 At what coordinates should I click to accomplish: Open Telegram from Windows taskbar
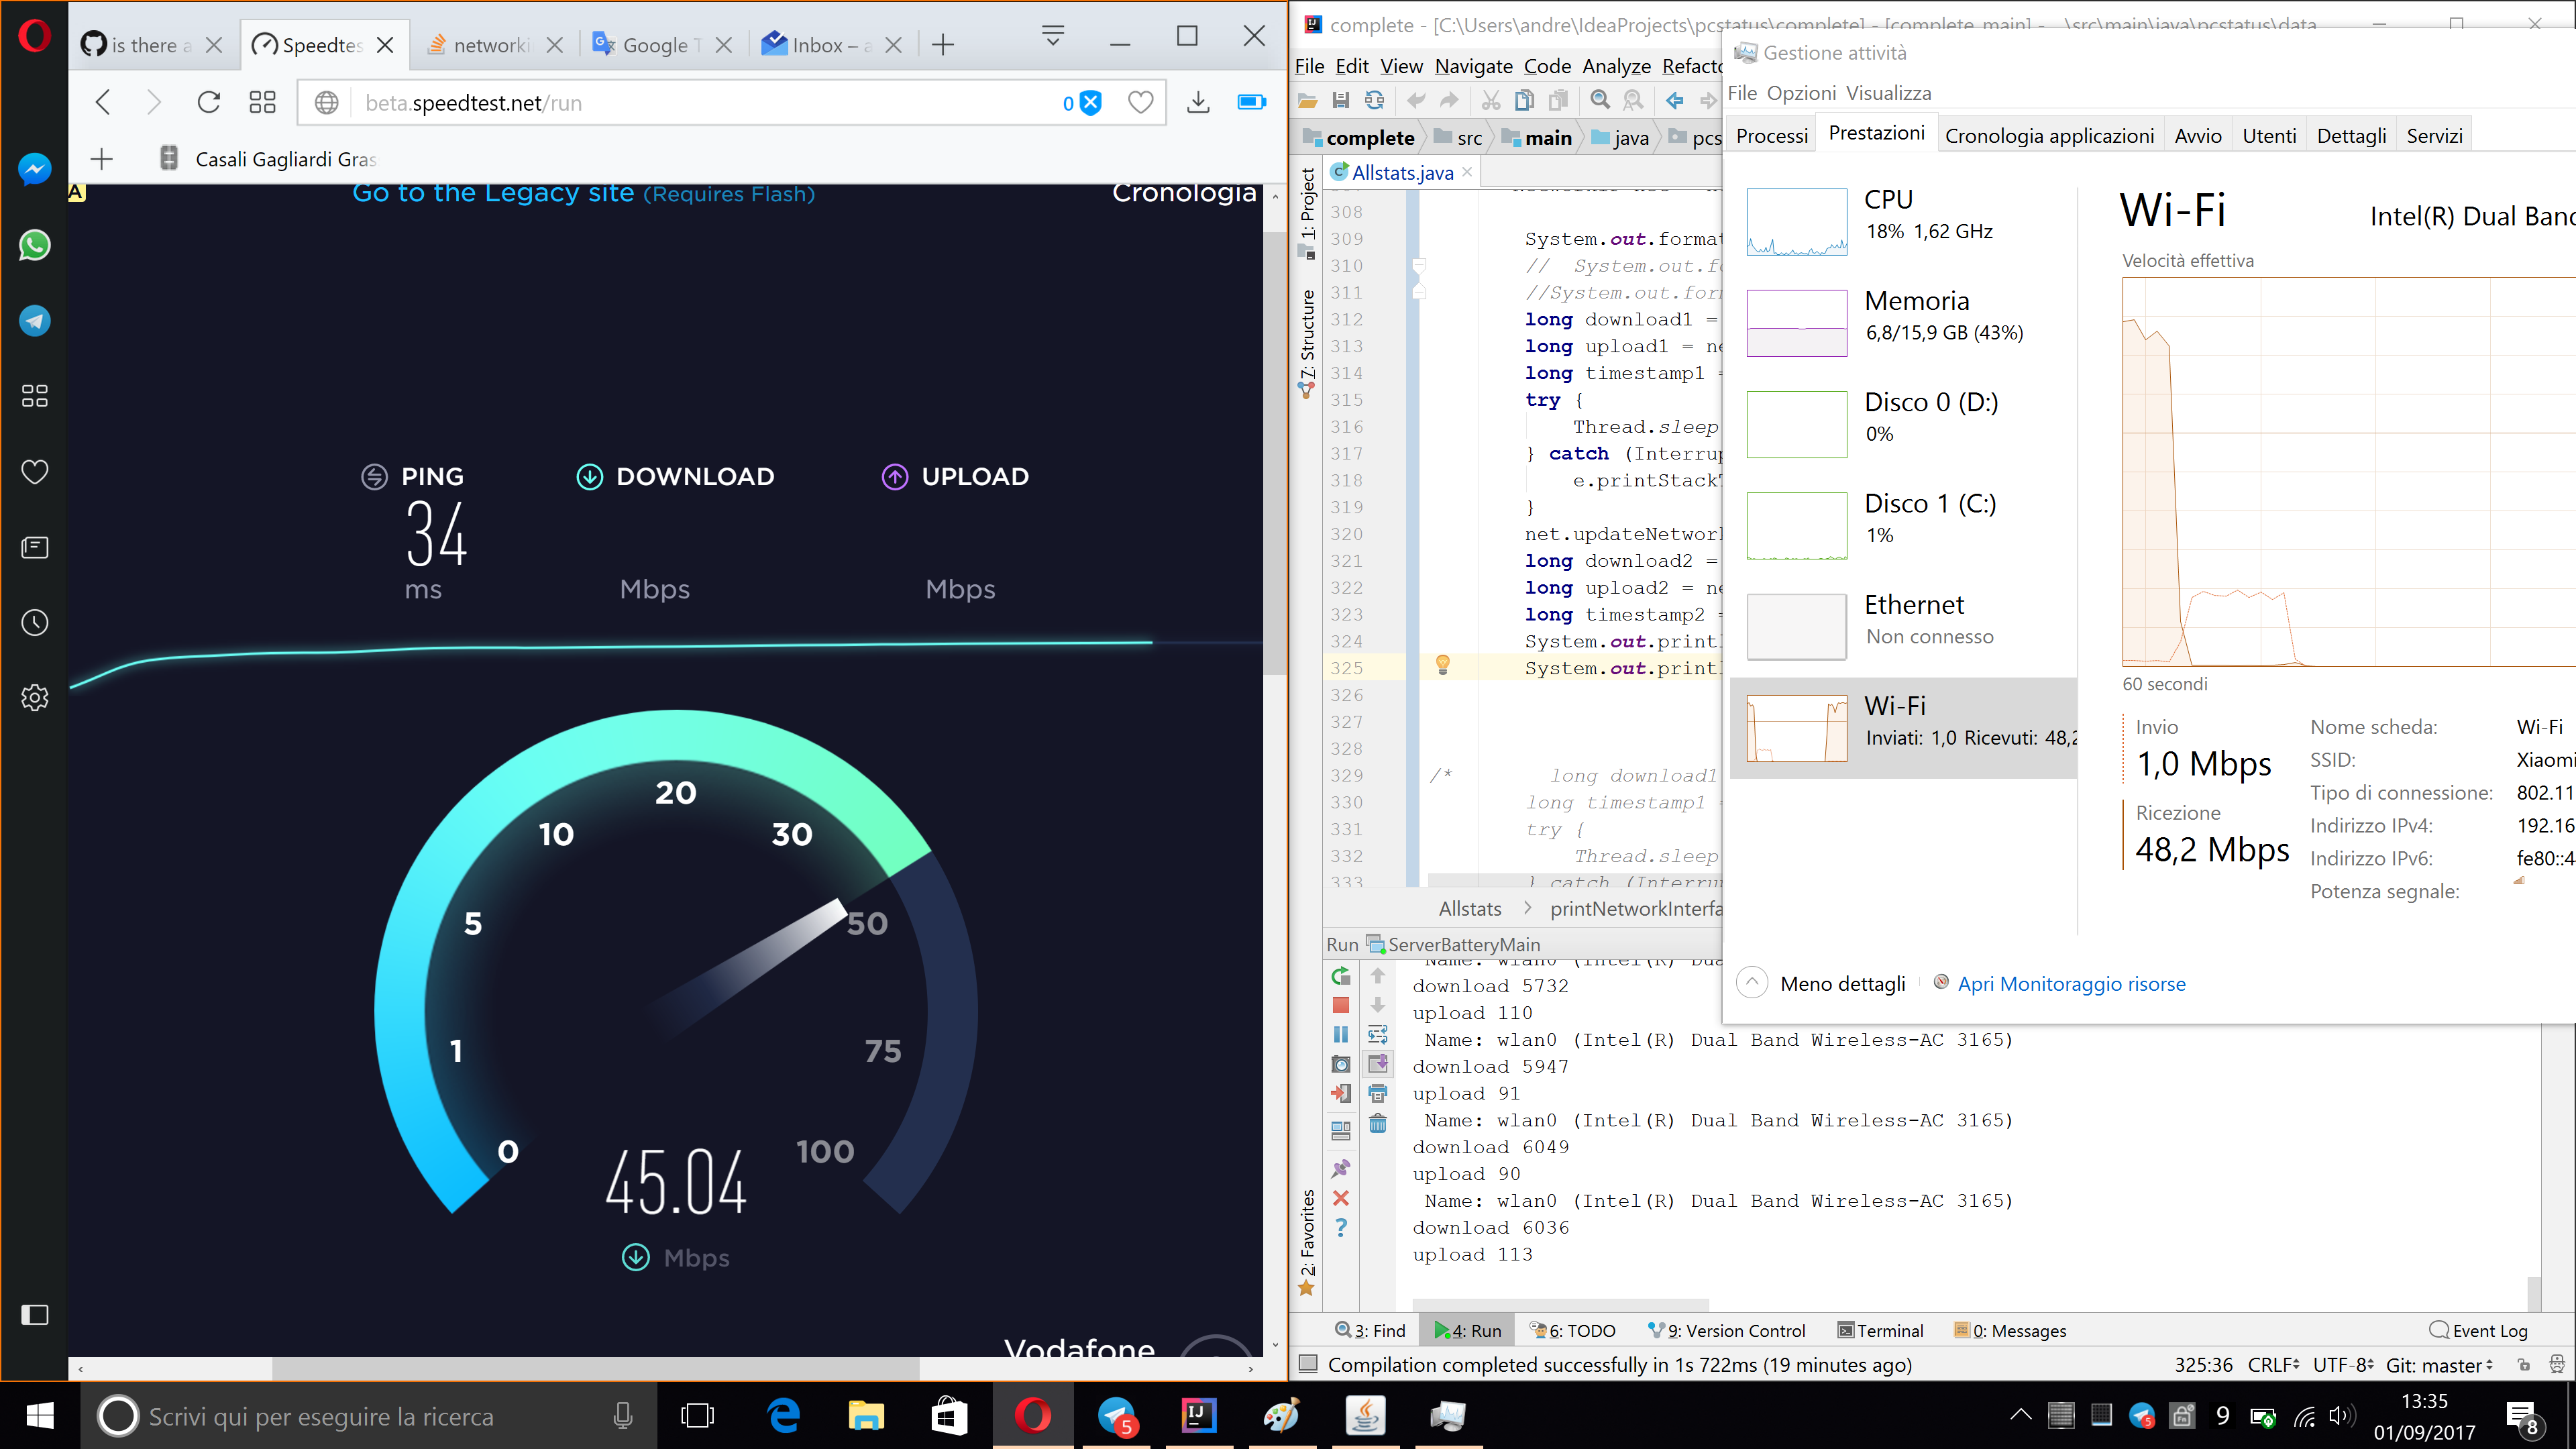tap(1117, 1416)
